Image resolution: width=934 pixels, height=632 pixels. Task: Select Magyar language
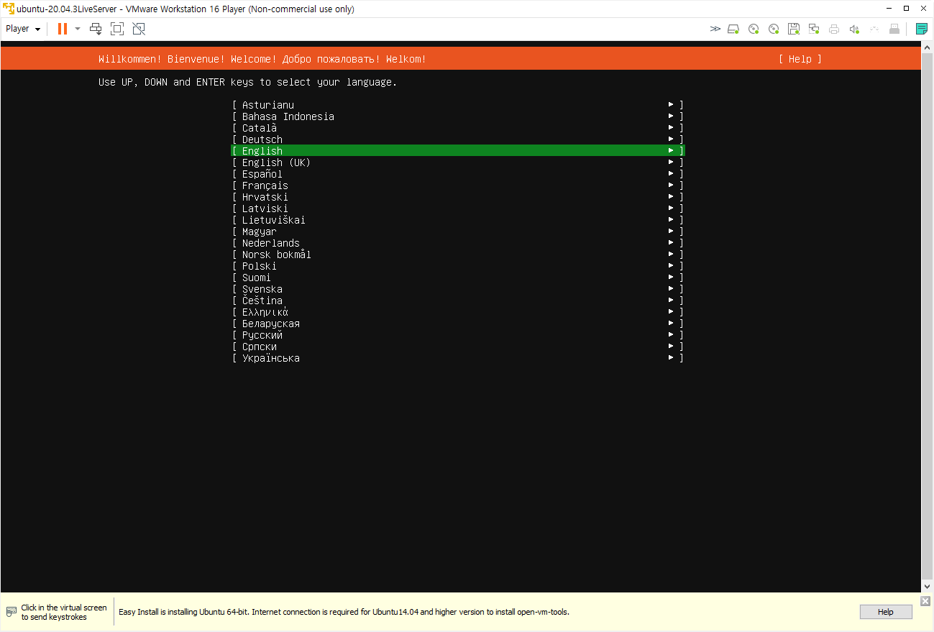[458, 232]
